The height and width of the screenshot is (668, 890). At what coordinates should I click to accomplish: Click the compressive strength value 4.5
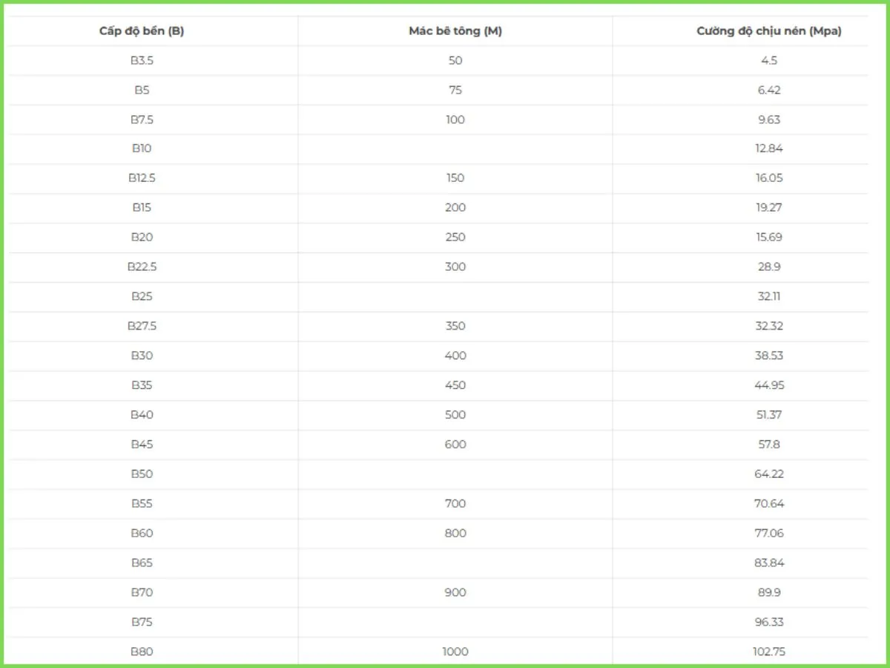pos(769,60)
